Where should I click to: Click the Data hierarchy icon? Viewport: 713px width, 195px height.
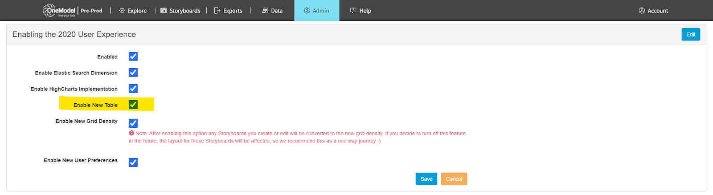(x=265, y=11)
